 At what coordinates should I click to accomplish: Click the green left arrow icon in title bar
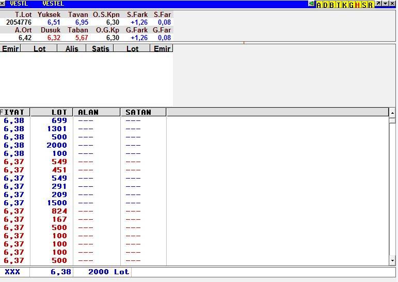[311, 4]
